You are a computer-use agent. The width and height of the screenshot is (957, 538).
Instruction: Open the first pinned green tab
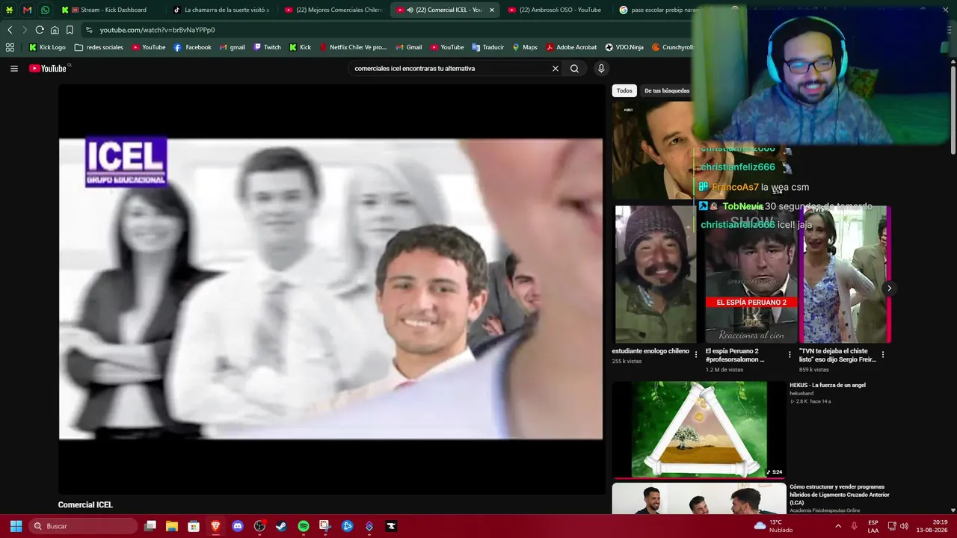coord(9,10)
